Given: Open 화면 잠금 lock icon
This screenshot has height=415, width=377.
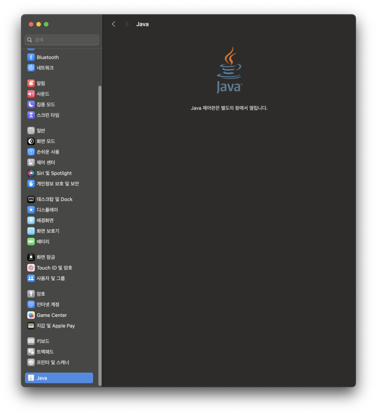Looking at the screenshot, I should point(31,257).
